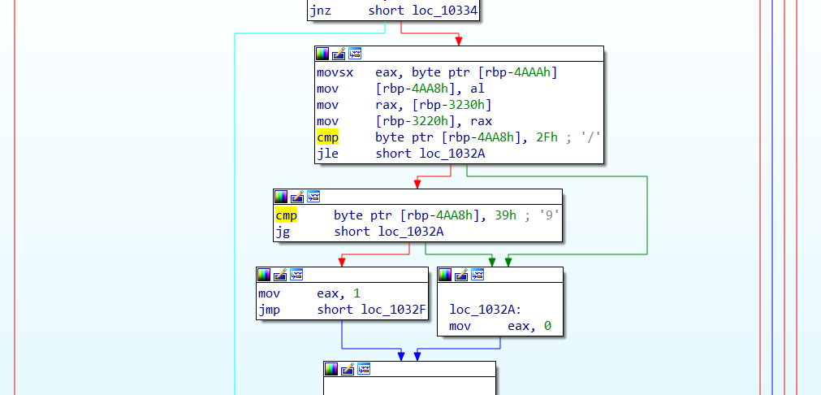
Task: Follow loc_1032A operand in the jg line
Action: pos(411,232)
